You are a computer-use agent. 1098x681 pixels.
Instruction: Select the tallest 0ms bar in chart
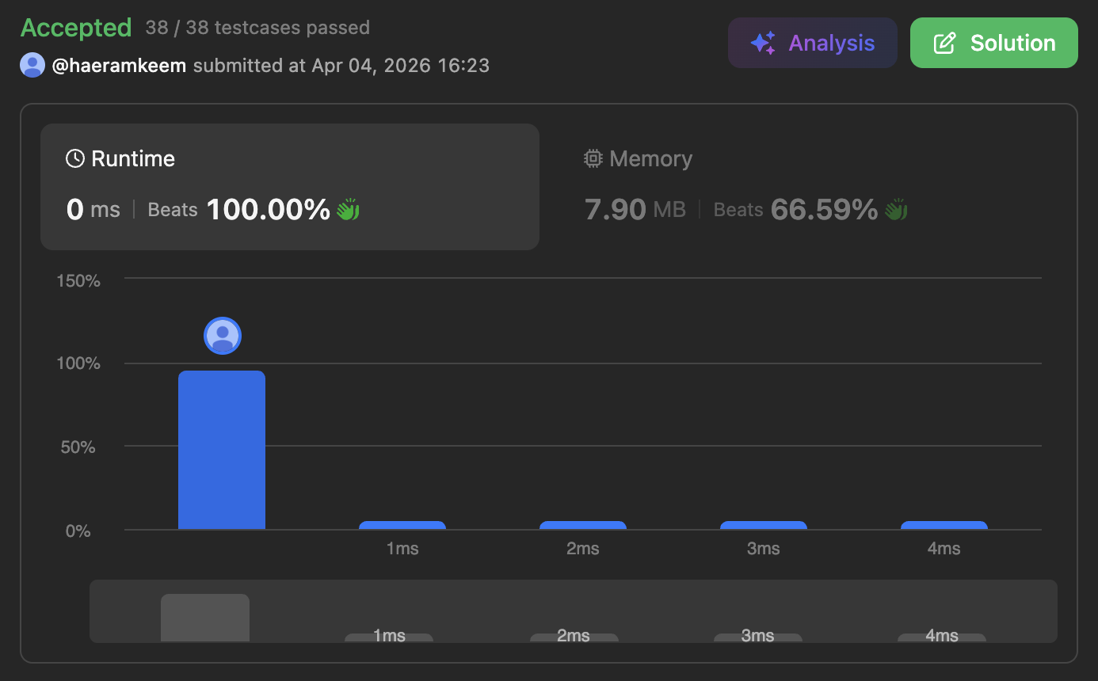pos(222,449)
